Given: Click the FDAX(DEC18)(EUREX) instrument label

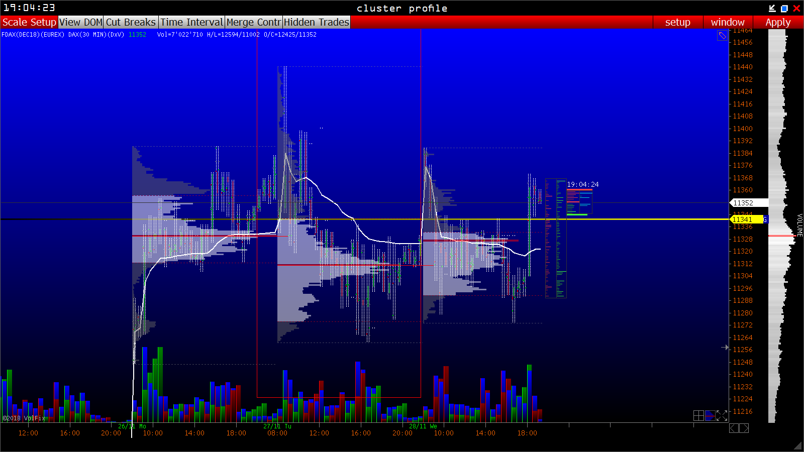Looking at the screenshot, I should point(33,35).
